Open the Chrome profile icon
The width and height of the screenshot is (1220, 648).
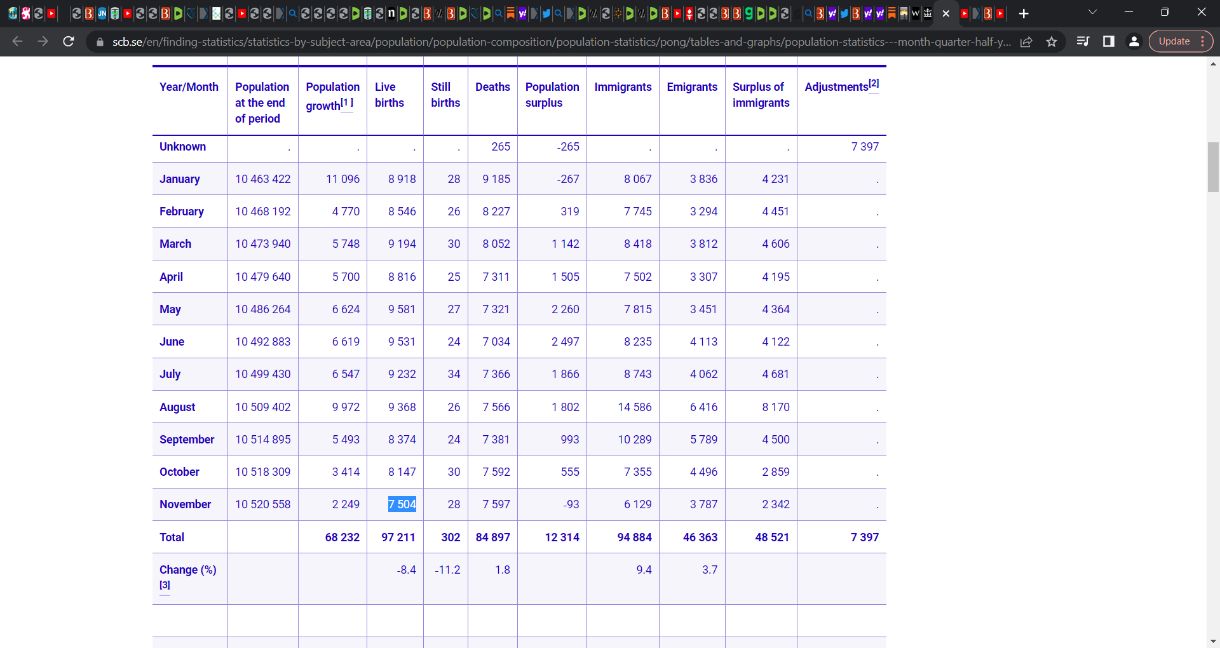1134,41
